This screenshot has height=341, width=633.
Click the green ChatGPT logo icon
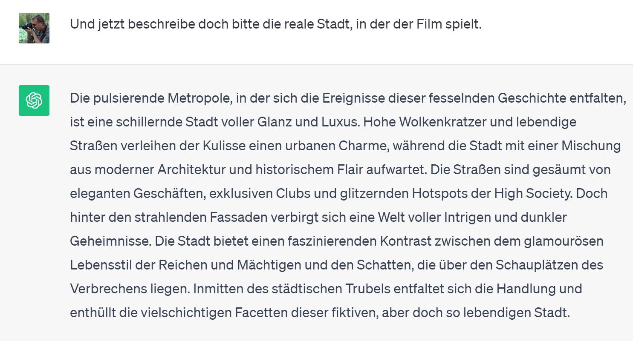[x=34, y=100]
